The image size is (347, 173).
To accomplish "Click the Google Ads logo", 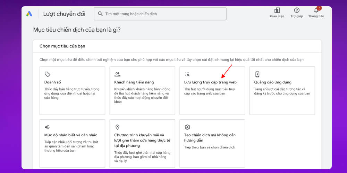I will point(29,14).
